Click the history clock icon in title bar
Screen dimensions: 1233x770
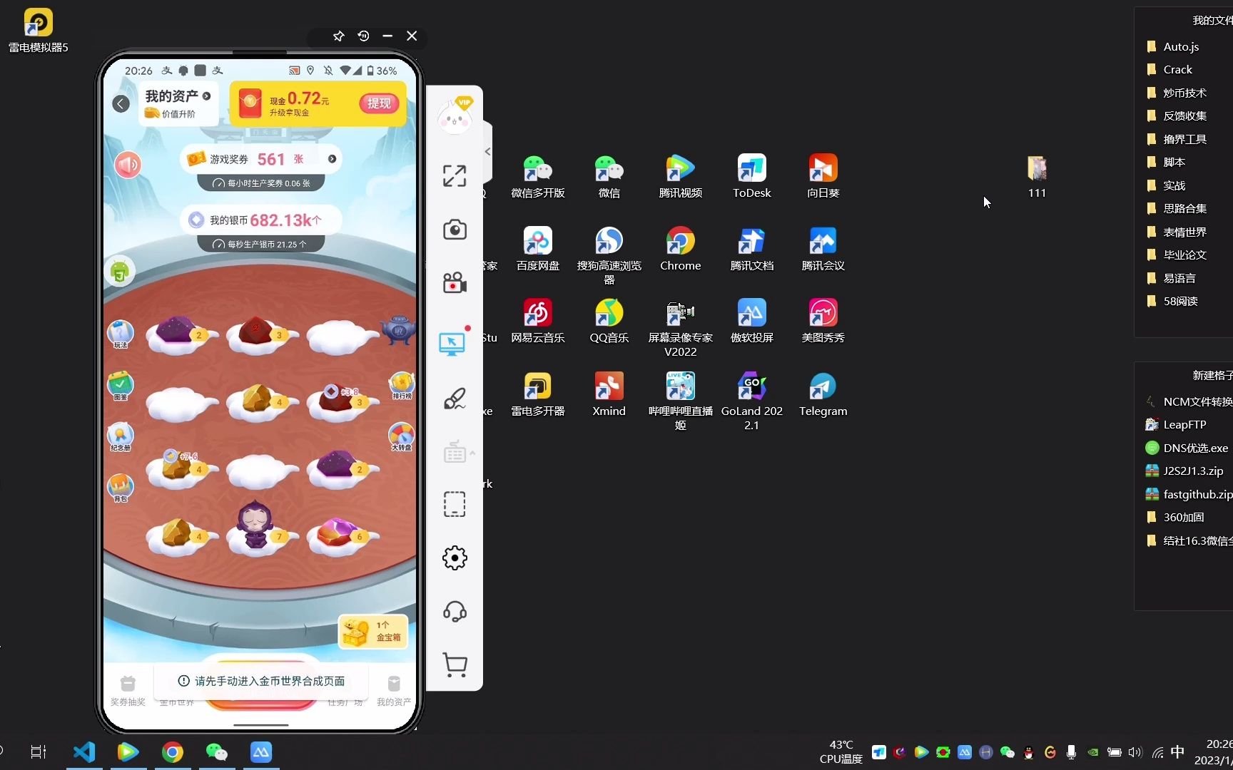pyautogui.click(x=363, y=36)
